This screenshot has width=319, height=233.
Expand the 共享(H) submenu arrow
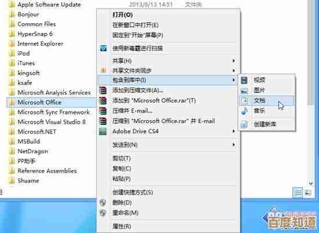coord(234,61)
